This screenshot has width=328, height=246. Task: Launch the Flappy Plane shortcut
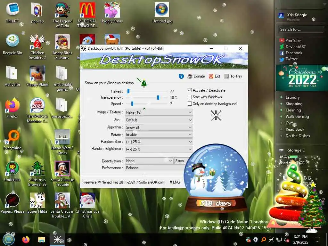tap(37, 76)
